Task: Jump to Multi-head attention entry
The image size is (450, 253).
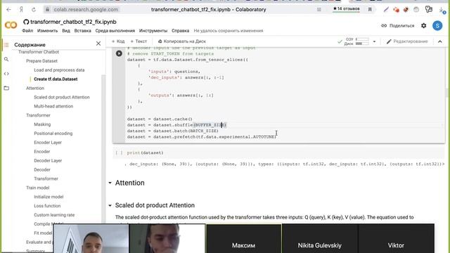Action: 53,106
